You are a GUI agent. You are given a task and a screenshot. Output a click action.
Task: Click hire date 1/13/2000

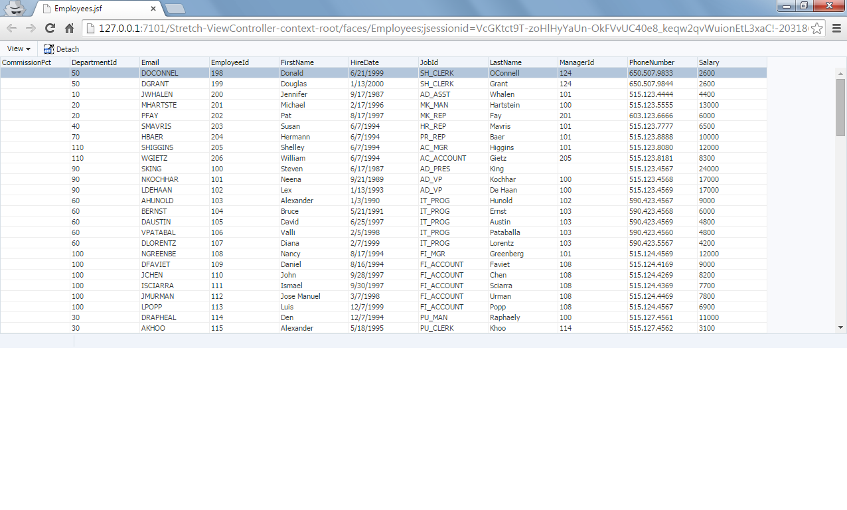point(367,84)
